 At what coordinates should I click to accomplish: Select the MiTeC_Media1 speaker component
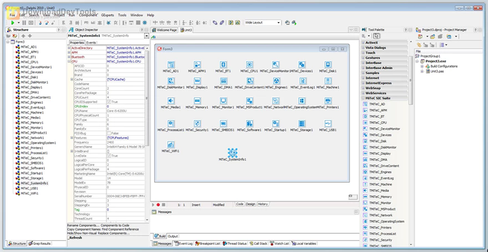click(171, 101)
